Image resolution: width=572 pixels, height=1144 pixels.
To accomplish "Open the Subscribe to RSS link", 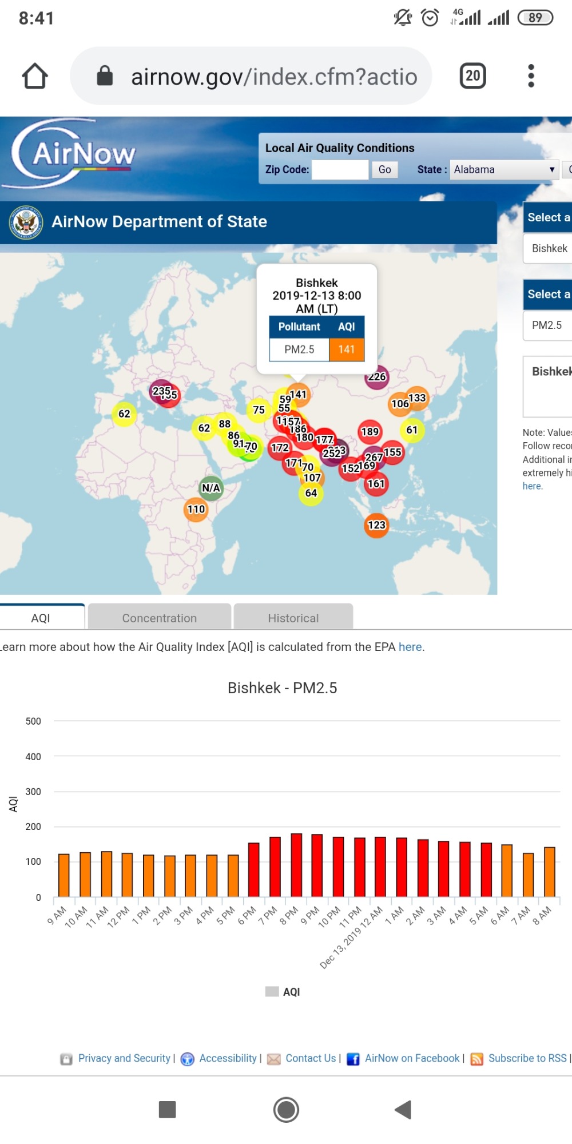I will (527, 1058).
